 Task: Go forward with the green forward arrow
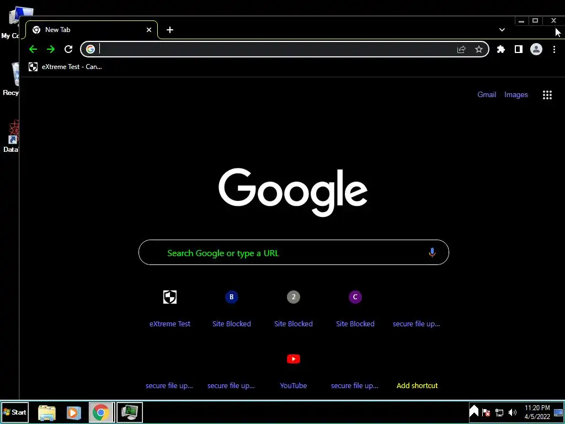click(x=51, y=49)
